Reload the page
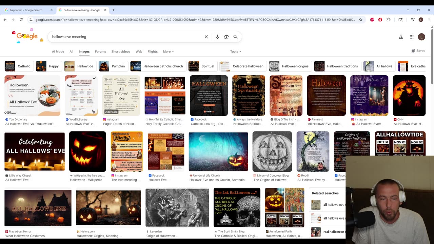The image size is (434, 244). tap(21, 20)
